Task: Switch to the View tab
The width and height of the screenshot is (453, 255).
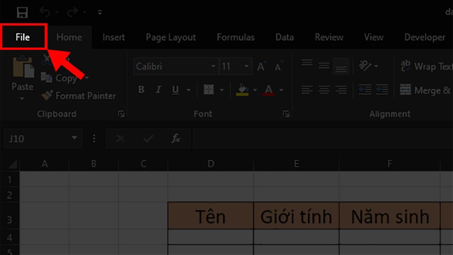Action: [x=374, y=37]
